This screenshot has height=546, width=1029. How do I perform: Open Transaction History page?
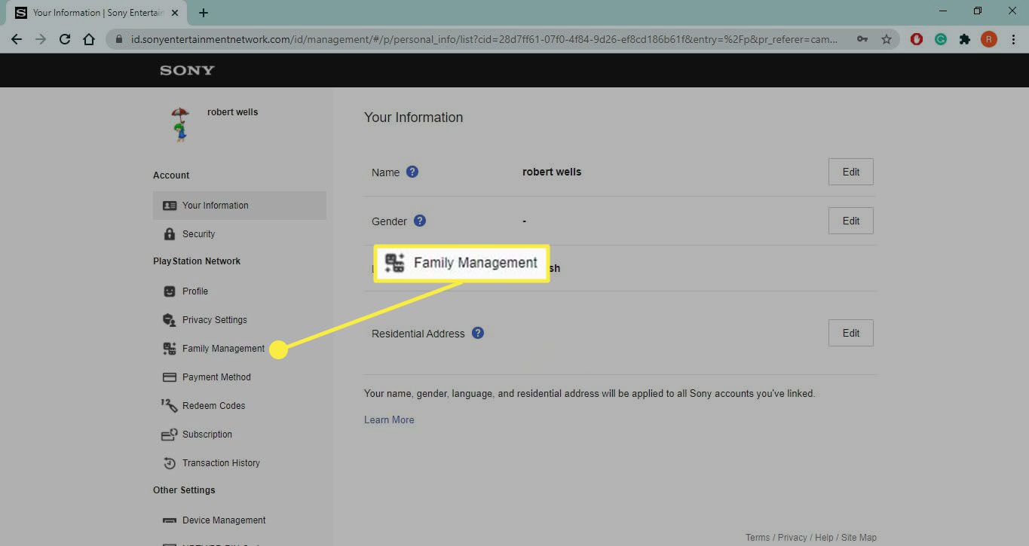[x=221, y=463]
